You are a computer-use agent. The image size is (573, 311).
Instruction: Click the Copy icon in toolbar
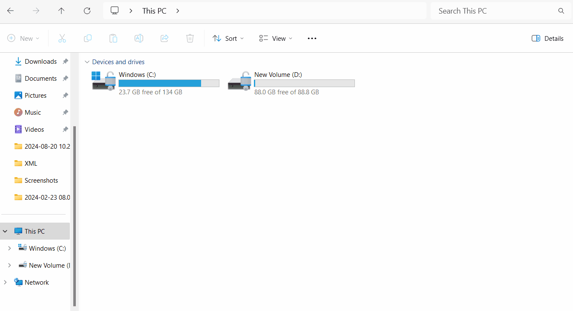tap(88, 38)
